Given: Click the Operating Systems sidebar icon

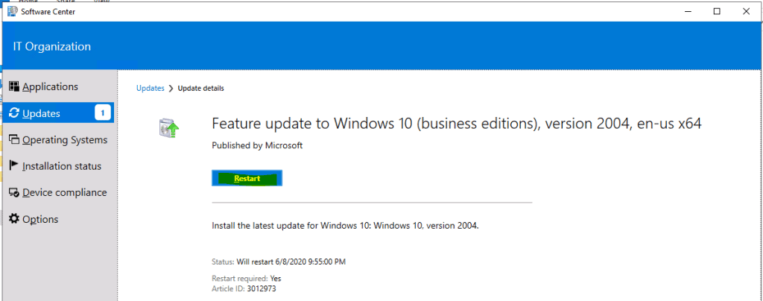Looking at the screenshot, I should pyautogui.click(x=13, y=140).
